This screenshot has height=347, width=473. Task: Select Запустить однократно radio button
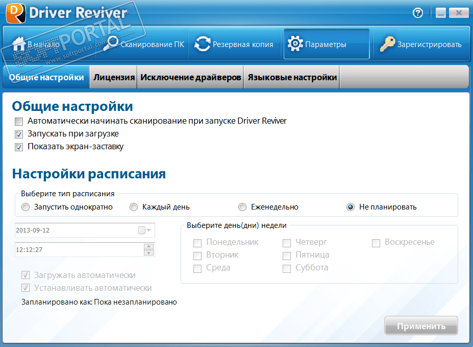point(26,207)
